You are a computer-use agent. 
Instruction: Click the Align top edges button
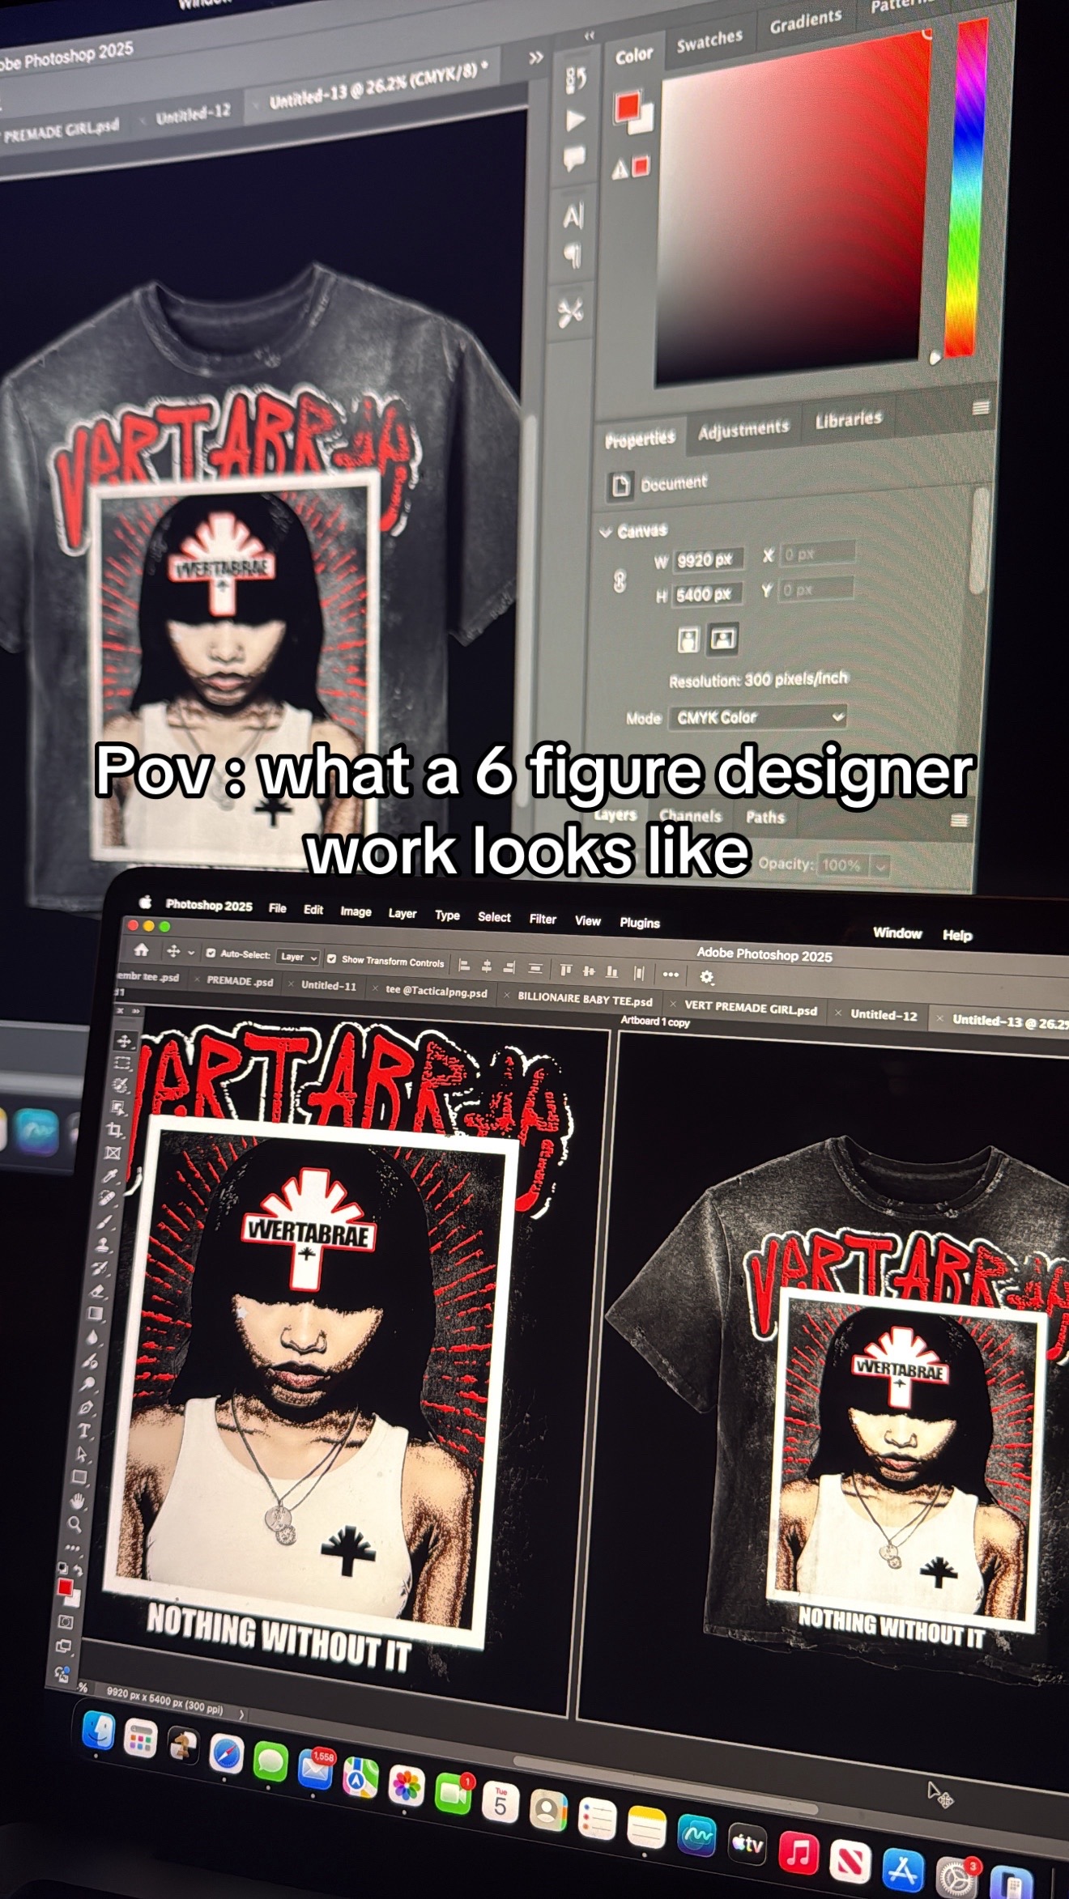tap(566, 970)
